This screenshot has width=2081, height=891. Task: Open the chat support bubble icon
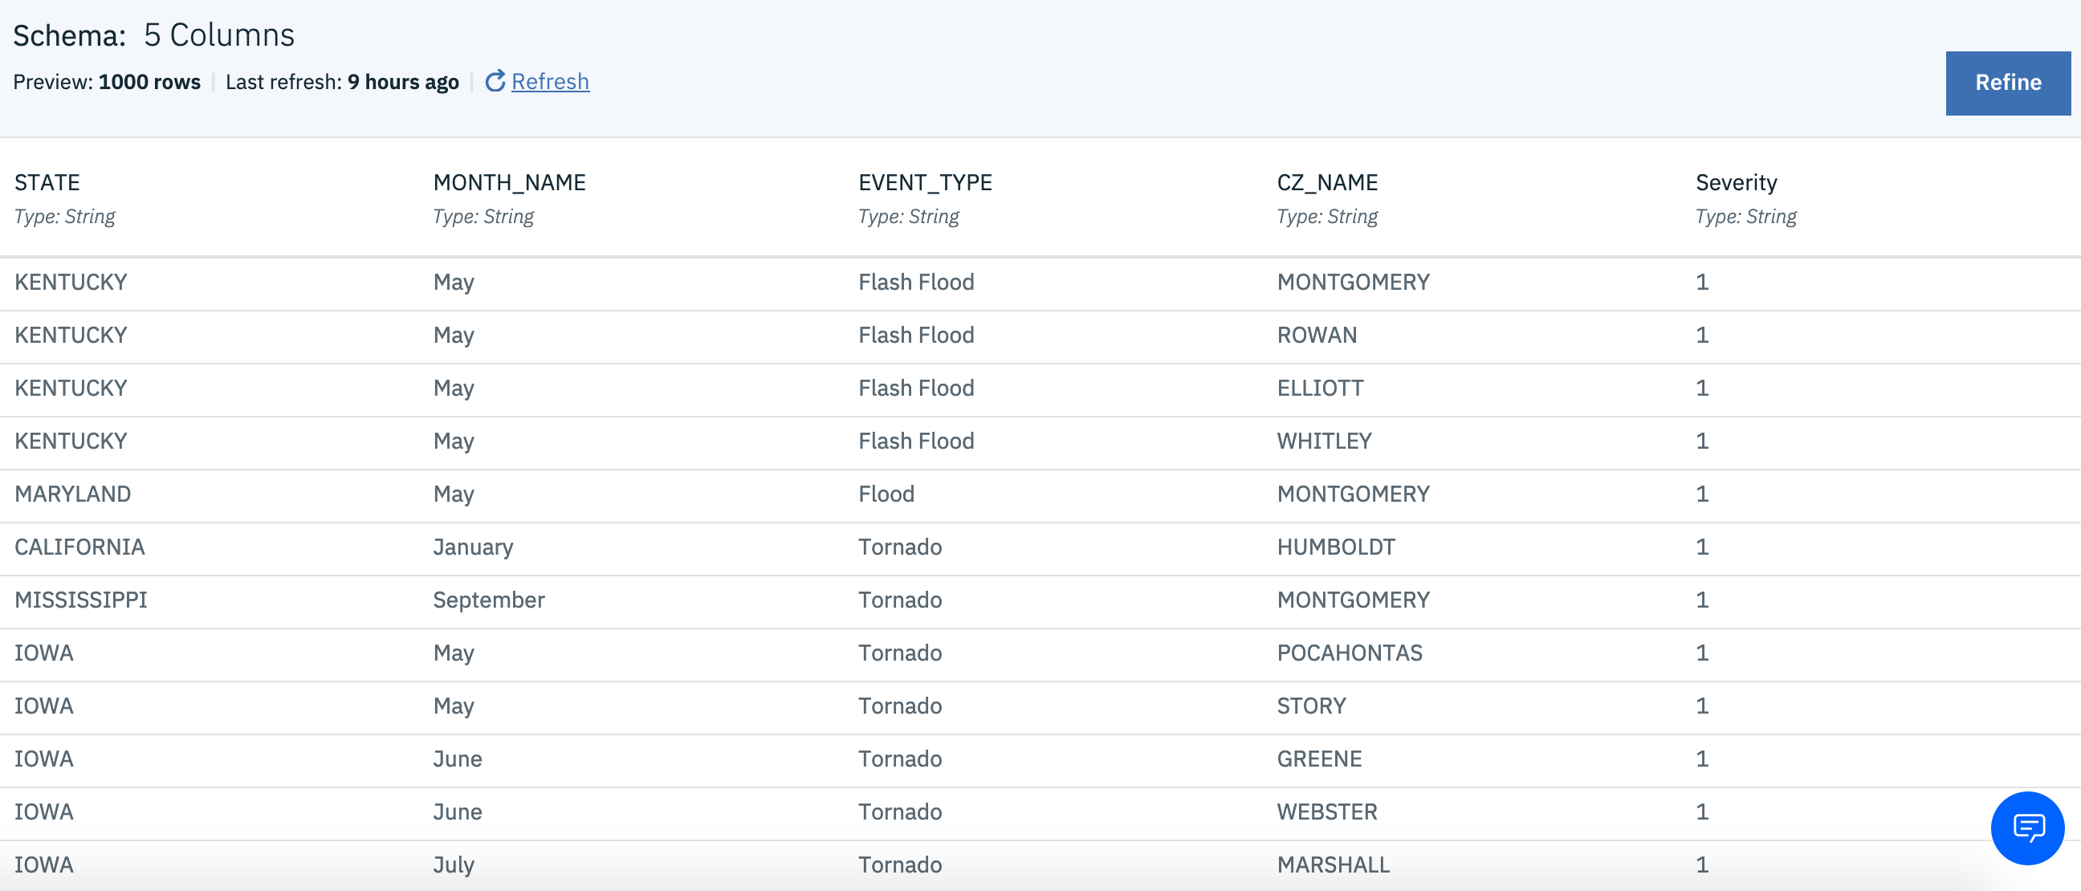tap(2027, 827)
